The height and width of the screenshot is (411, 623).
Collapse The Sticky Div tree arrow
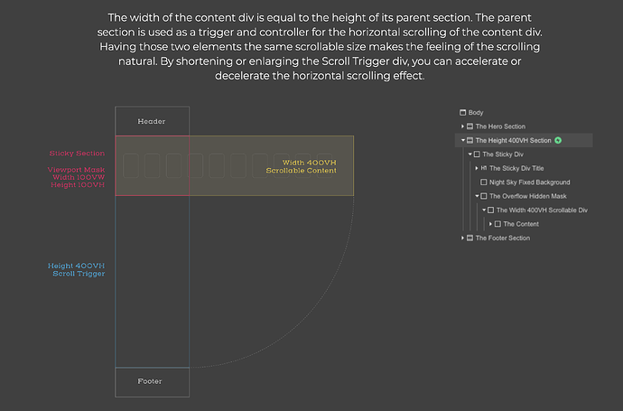[x=470, y=154]
